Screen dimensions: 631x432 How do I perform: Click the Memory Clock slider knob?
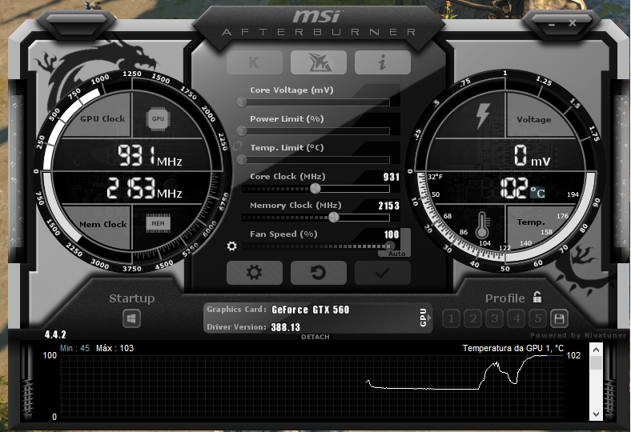pyautogui.click(x=334, y=217)
